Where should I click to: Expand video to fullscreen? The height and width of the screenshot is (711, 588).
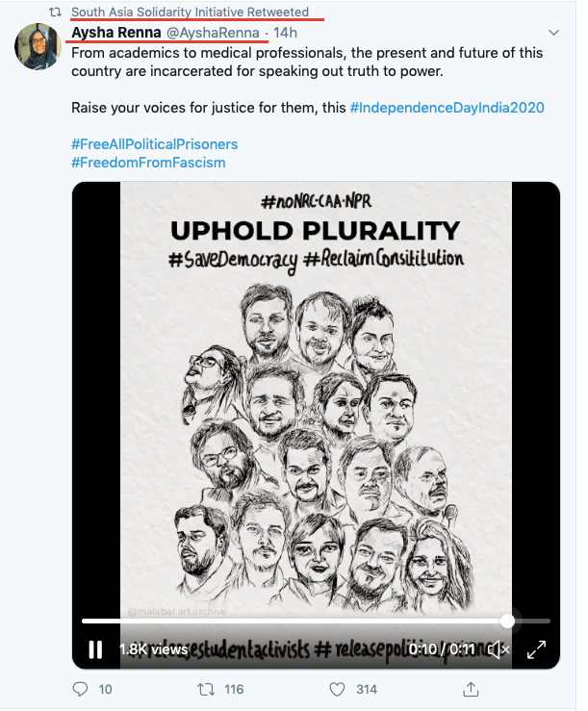coord(537,650)
